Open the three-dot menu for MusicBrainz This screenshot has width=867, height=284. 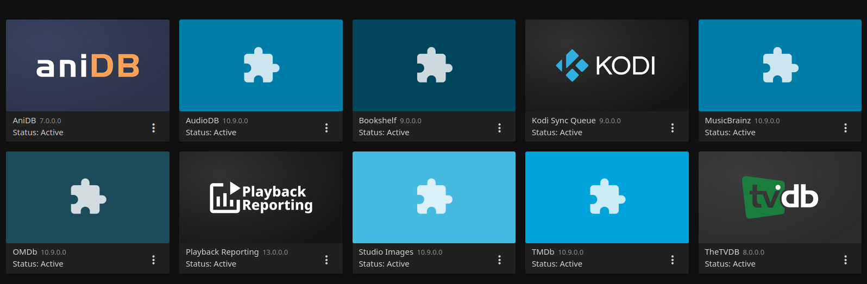(x=845, y=128)
